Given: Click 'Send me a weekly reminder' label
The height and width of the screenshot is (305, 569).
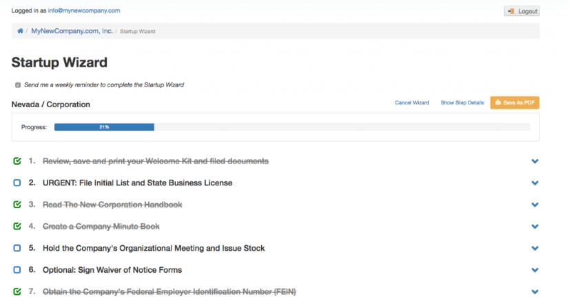Looking at the screenshot, I should click(x=104, y=85).
